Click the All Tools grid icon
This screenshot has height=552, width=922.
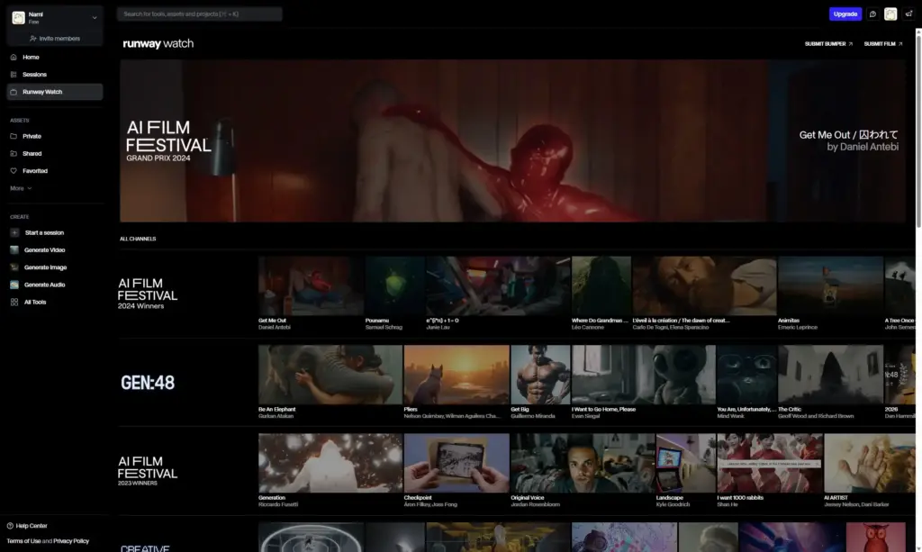[x=14, y=303]
